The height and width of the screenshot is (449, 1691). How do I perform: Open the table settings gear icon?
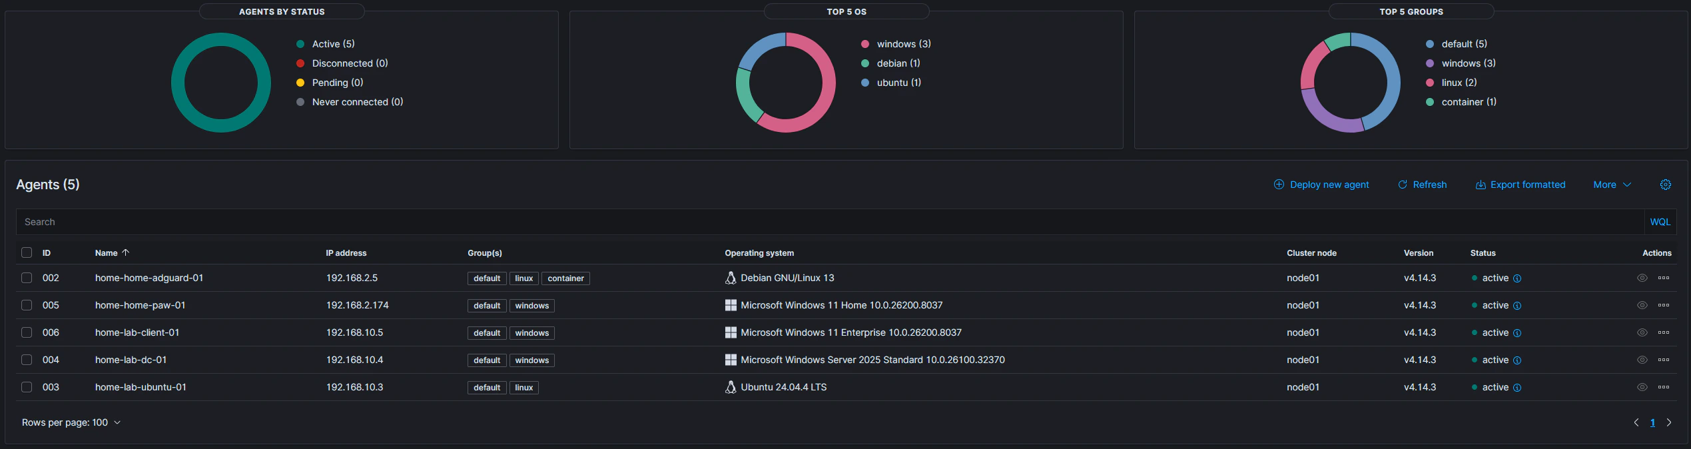(x=1666, y=185)
